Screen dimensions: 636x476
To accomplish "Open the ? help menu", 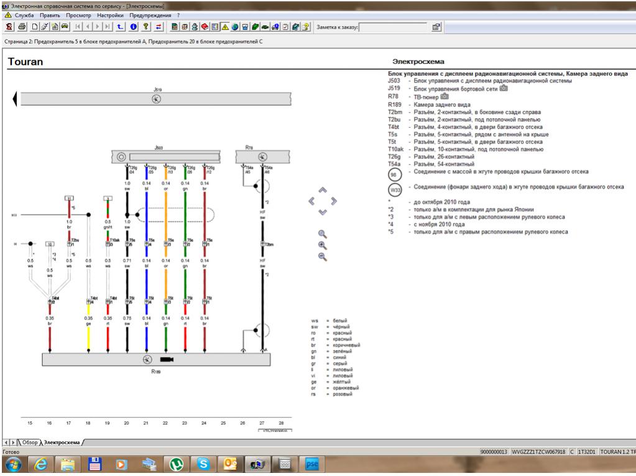I will pos(178,16).
